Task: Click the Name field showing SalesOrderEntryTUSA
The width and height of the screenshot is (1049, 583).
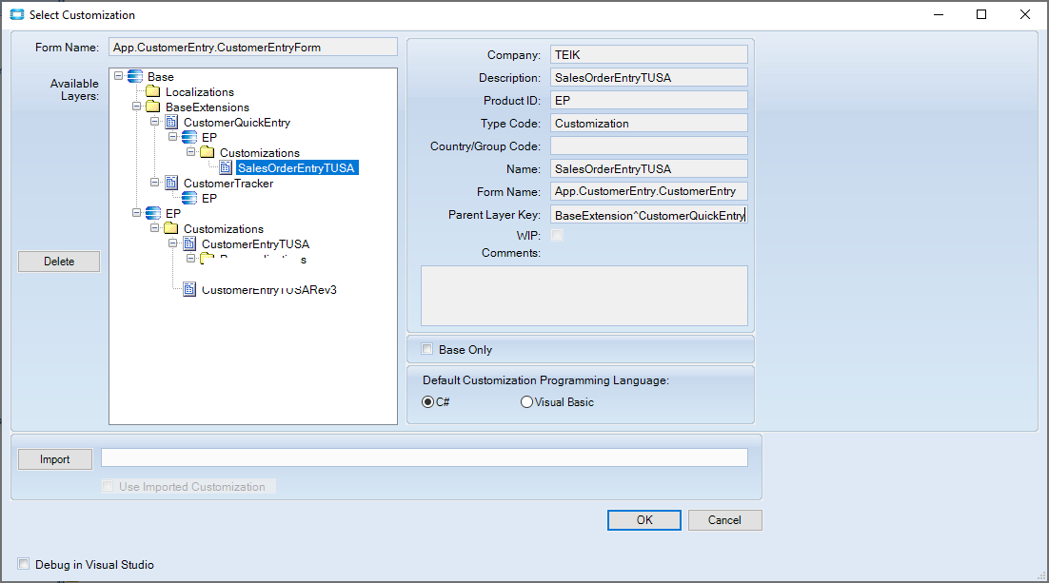Action: click(x=649, y=168)
